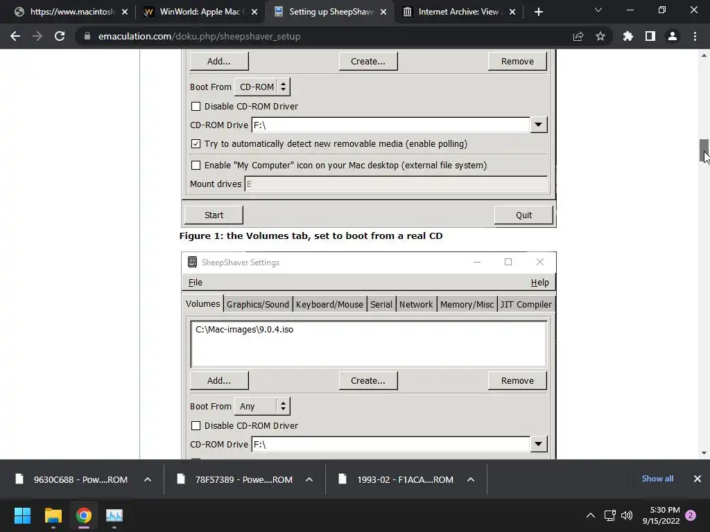This screenshot has height=532, width=710.
Task: Close the WinWorld Apple Mac tab
Action: point(254,12)
